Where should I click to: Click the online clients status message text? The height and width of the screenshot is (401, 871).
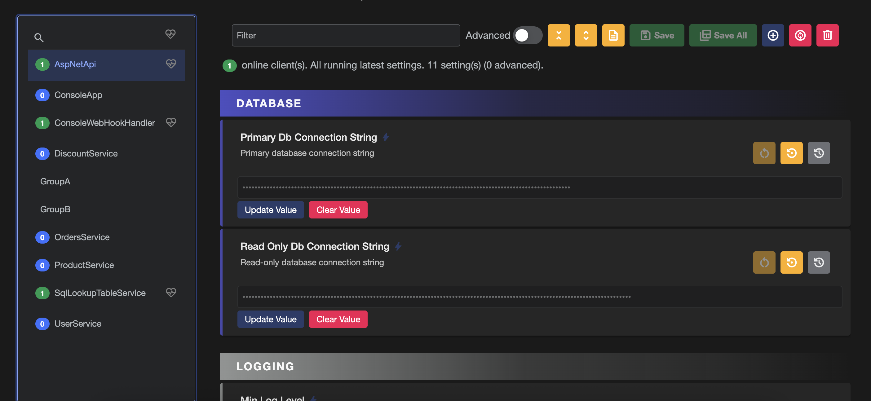(x=392, y=65)
